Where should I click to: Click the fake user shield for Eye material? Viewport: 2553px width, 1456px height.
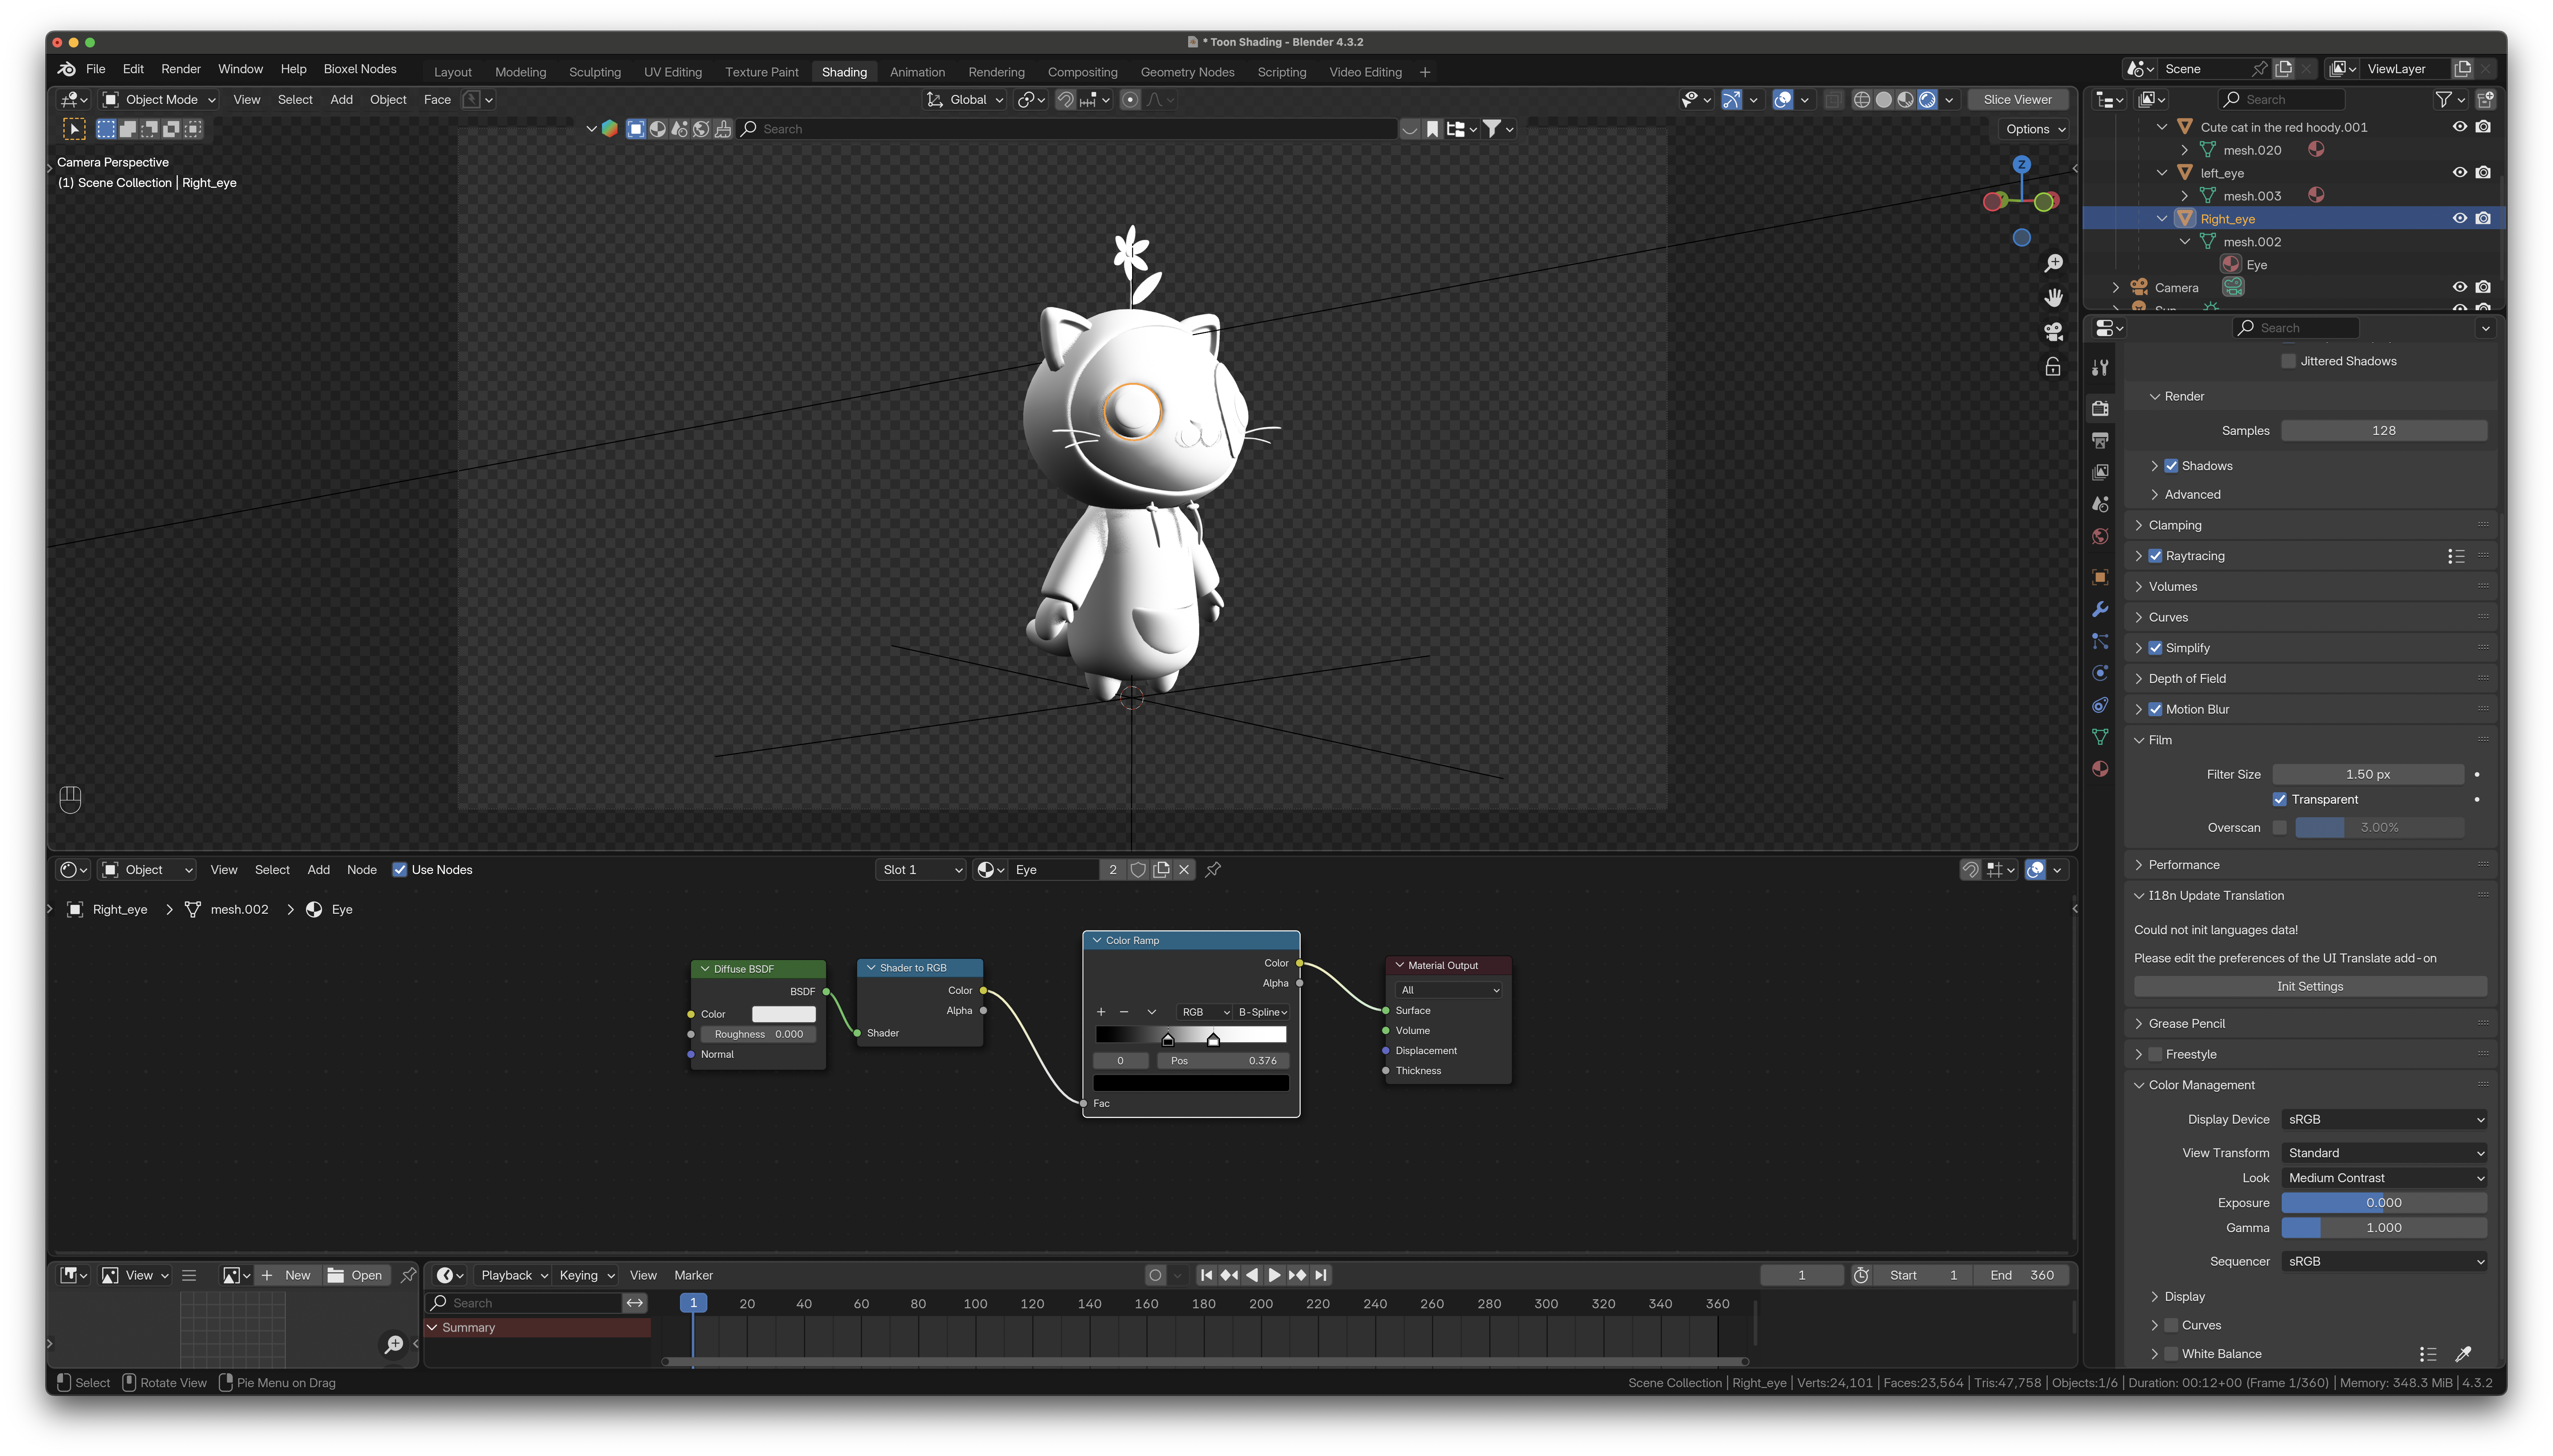coord(1137,870)
